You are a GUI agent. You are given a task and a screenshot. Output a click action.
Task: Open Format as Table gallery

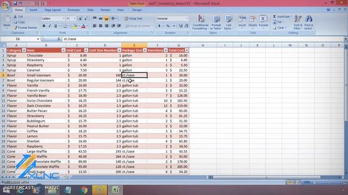(x=216, y=22)
